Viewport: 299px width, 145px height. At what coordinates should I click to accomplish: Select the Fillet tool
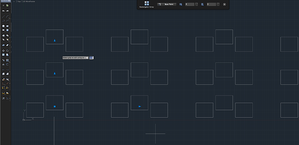point(3,74)
